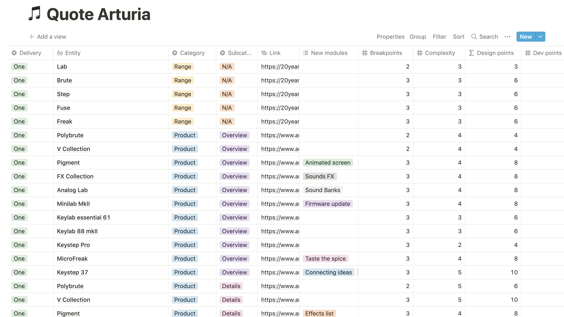Open the Entity column header menu
564x317 pixels.
pyautogui.click(x=111, y=53)
